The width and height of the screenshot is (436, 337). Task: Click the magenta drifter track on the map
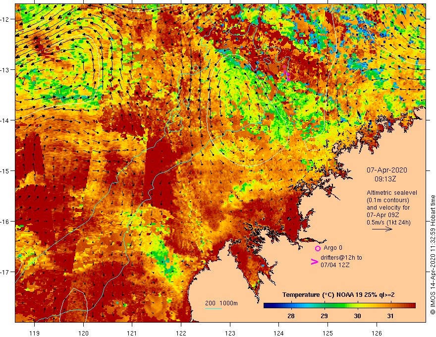[x=286, y=73]
